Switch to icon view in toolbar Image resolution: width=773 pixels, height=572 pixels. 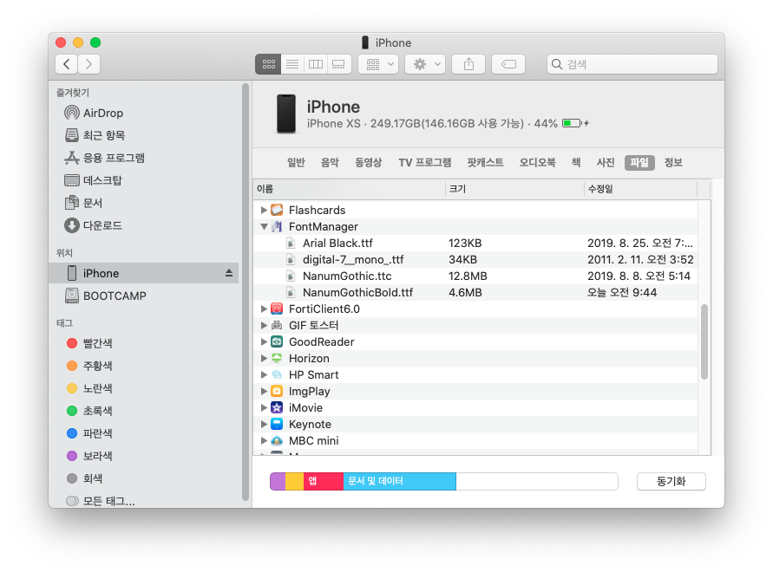click(x=268, y=64)
